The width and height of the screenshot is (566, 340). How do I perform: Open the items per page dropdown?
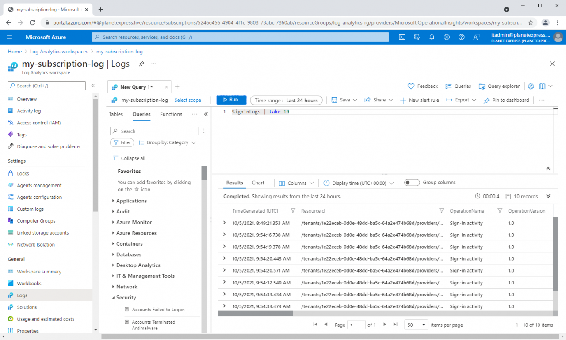(417, 325)
